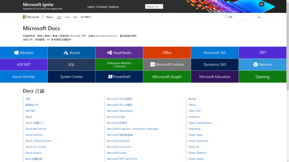Open the 程式碼範例 navigation item
The image size is (289, 162).
tap(86, 17)
